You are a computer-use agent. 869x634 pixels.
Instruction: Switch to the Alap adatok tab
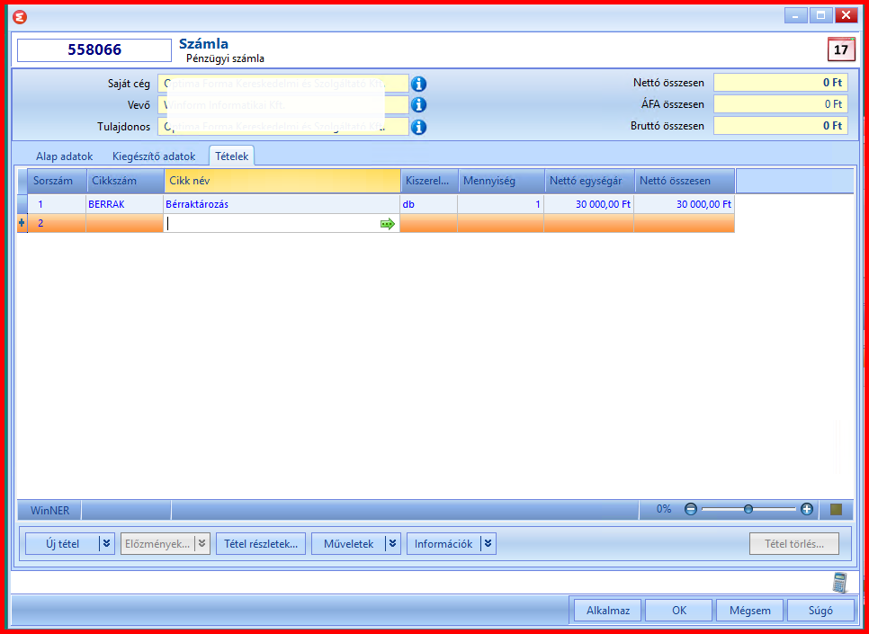tap(64, 156)
